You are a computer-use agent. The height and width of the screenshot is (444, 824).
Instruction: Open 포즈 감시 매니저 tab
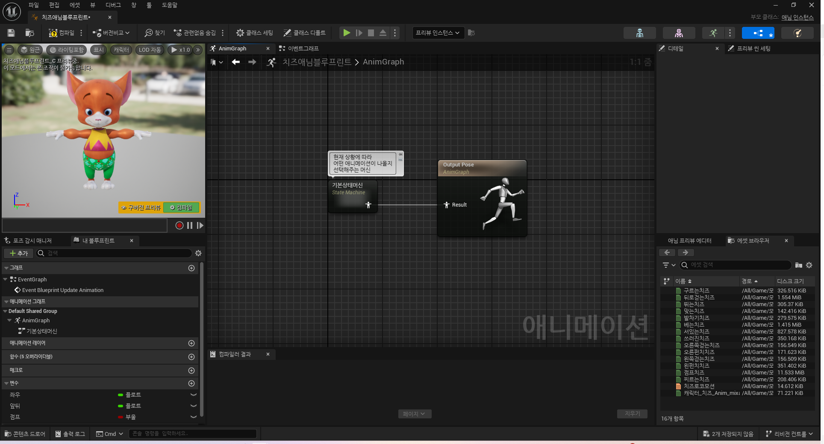[x=28, y=241]
